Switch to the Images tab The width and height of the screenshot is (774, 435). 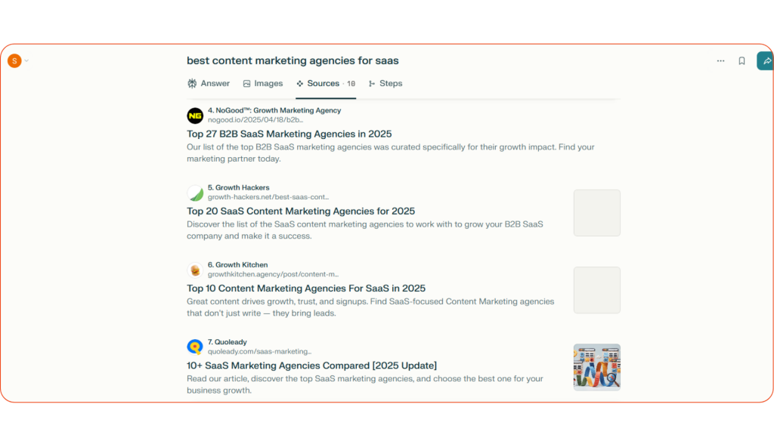(x=262, y=84)
